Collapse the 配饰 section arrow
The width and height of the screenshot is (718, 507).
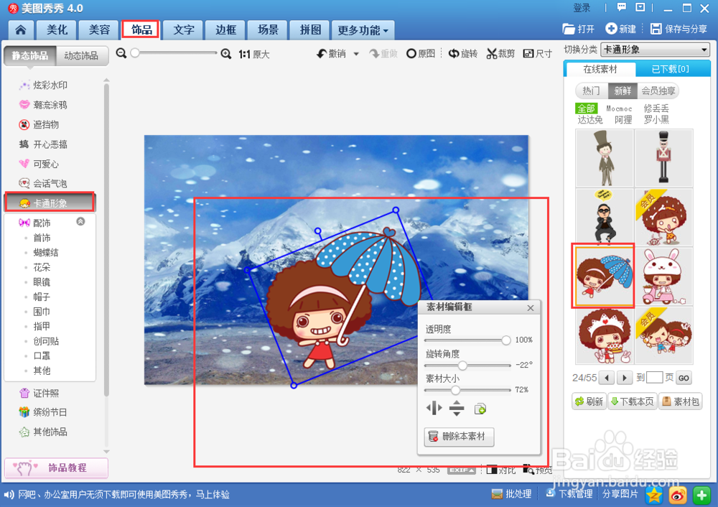tap(80, 222)
